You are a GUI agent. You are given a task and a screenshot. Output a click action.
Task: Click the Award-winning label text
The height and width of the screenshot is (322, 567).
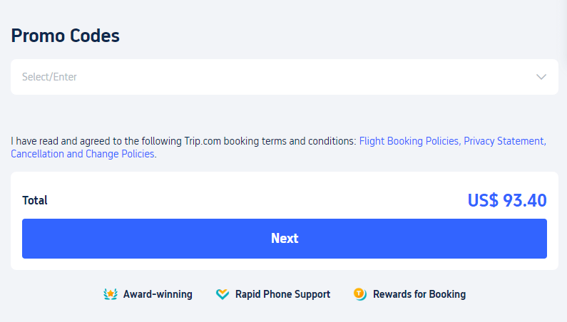[x=158, y=294]
